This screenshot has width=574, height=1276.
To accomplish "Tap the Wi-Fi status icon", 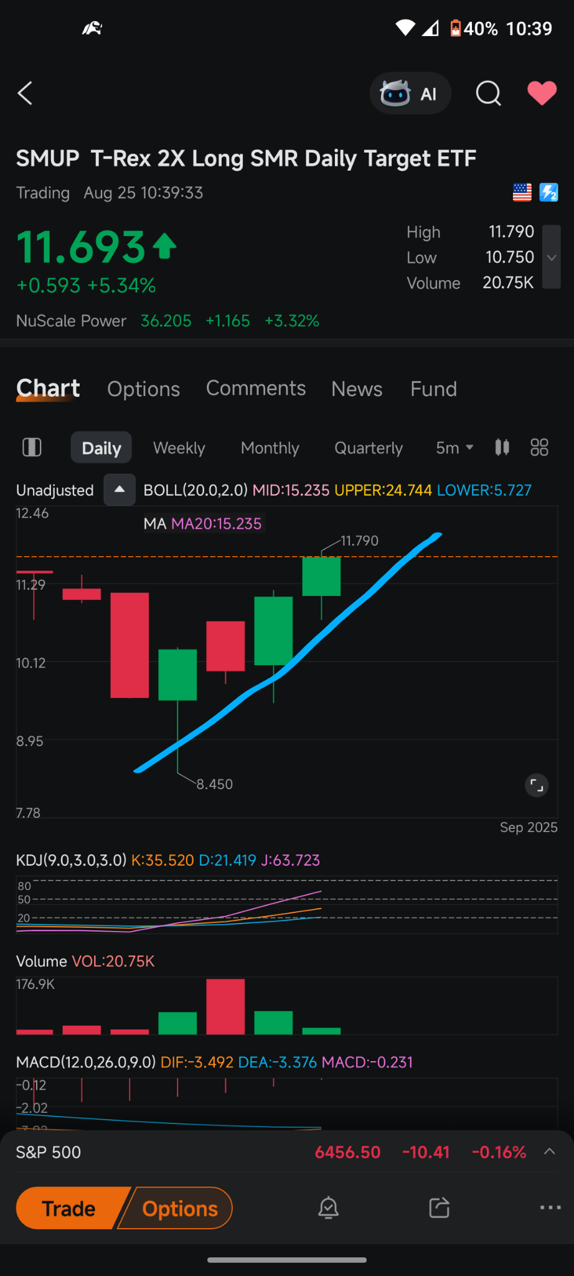I will point(405,28).
